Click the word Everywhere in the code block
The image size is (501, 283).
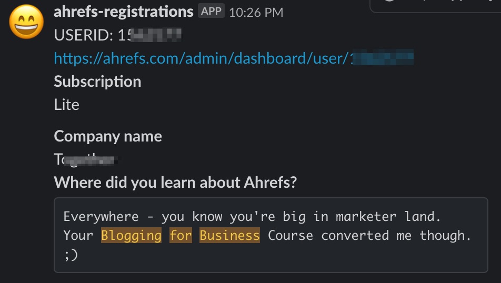coord(101,217)
